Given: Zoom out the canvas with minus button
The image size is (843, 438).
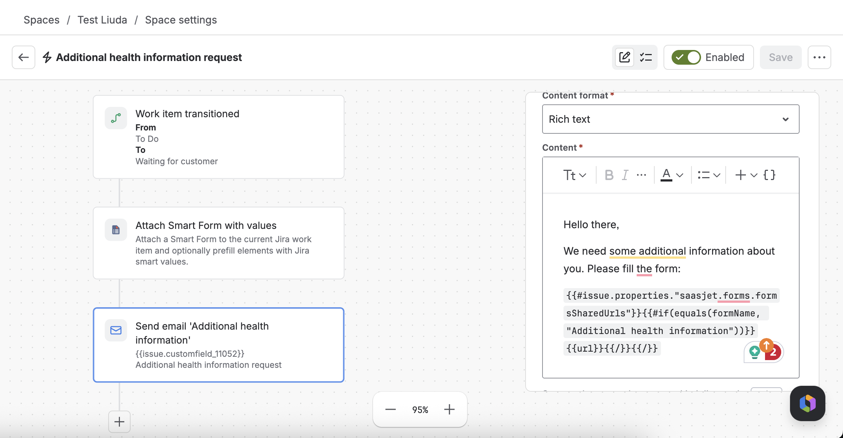Looking at the screenshot, I should point(391,409).
